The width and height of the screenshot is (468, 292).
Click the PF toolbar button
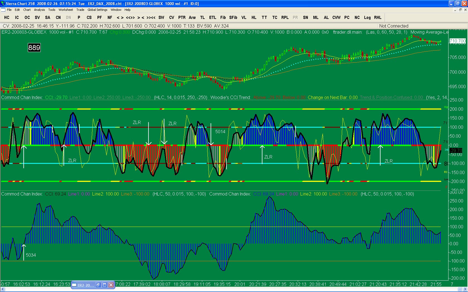tap(99, 18)
